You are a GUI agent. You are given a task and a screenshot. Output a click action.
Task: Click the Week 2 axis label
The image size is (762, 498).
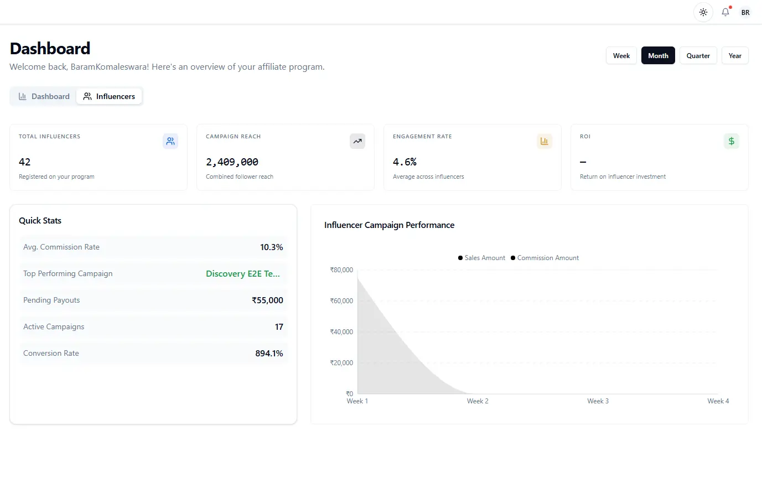point(478,401)
